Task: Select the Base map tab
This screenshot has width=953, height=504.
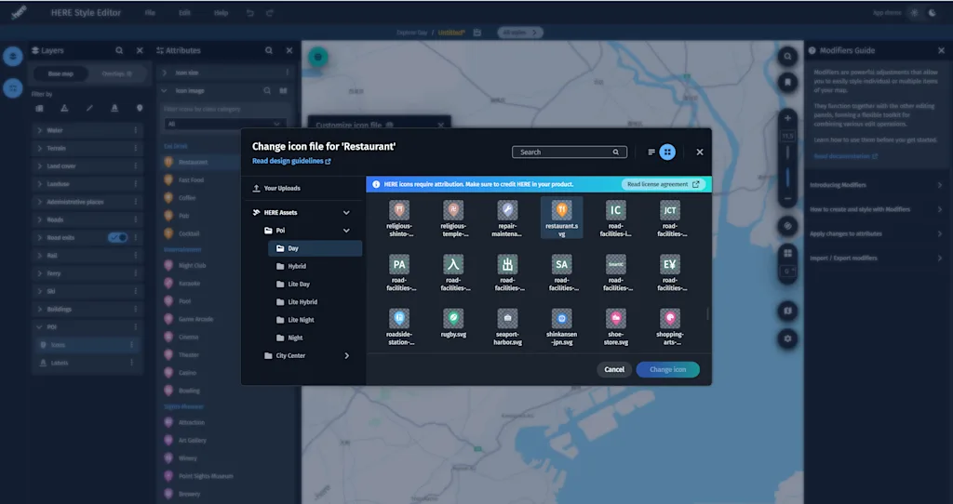Action: pyautogui.click(x=60, y=73)
